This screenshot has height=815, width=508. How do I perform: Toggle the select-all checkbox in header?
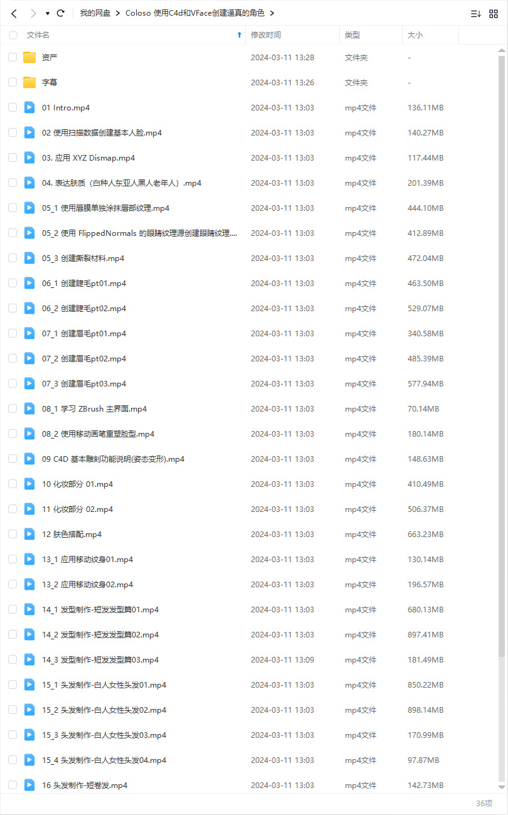13,36
